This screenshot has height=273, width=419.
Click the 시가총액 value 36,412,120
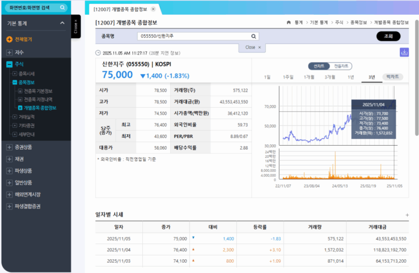click(237, 114)
